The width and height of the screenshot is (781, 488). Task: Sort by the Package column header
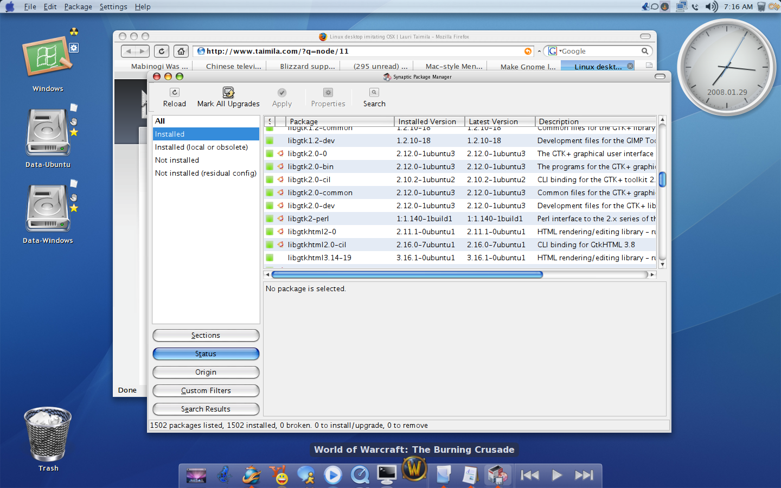tap(340, 121)
